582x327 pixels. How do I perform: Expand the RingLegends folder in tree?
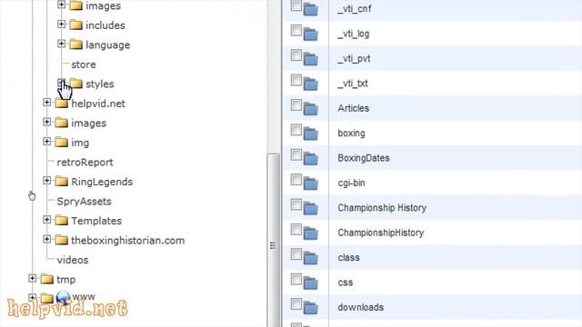(x=46, y=181)
